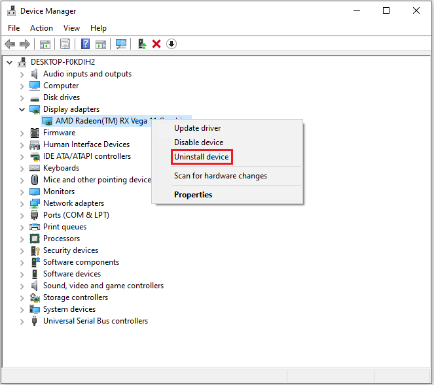Viewport: 434px width, 385px height.
Task: Open the Action menu
Action: point(41,28)
